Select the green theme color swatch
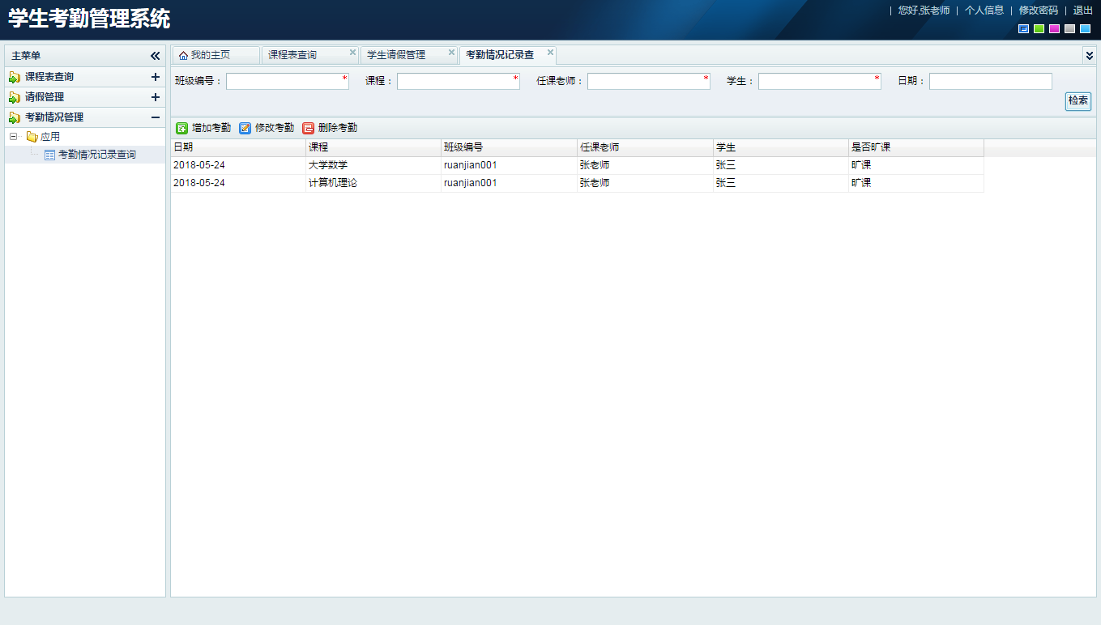The height and width of the screenshot is (625, 1101). coord(1039,28)
